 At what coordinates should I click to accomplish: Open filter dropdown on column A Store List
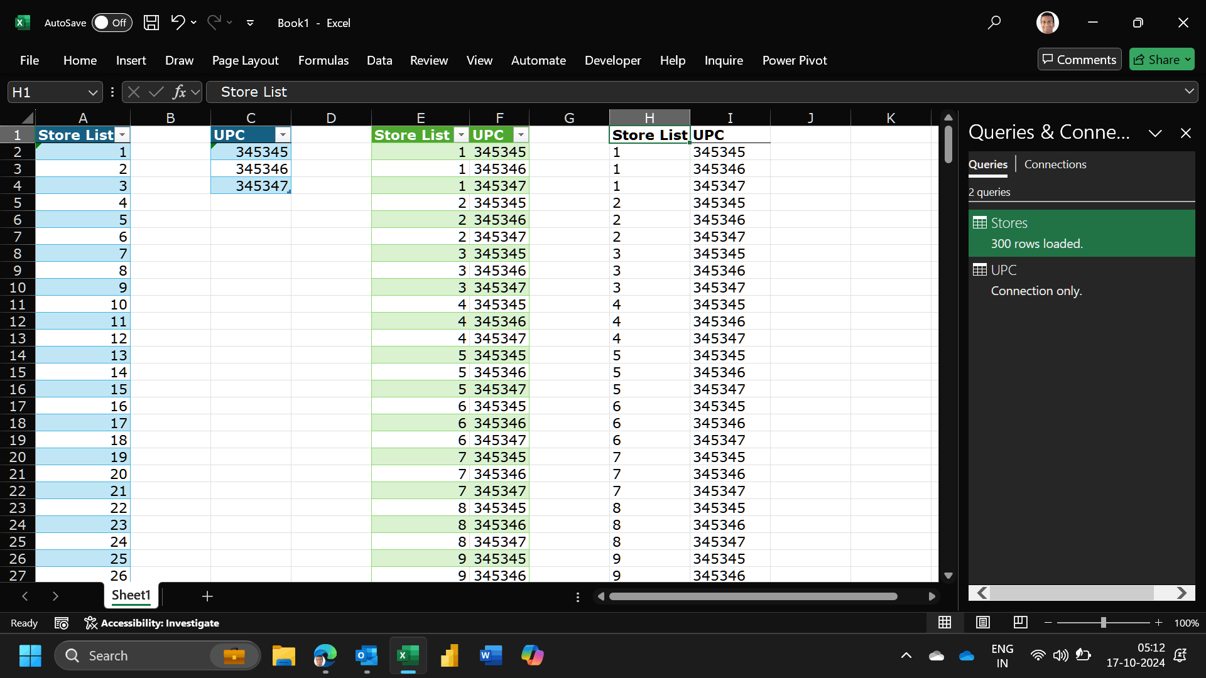coord(122,135)
